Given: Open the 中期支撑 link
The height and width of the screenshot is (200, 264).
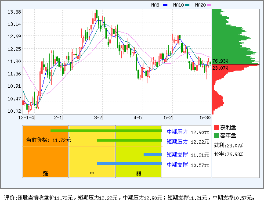Looking at the screenshot, I should (x=177, y=165).
